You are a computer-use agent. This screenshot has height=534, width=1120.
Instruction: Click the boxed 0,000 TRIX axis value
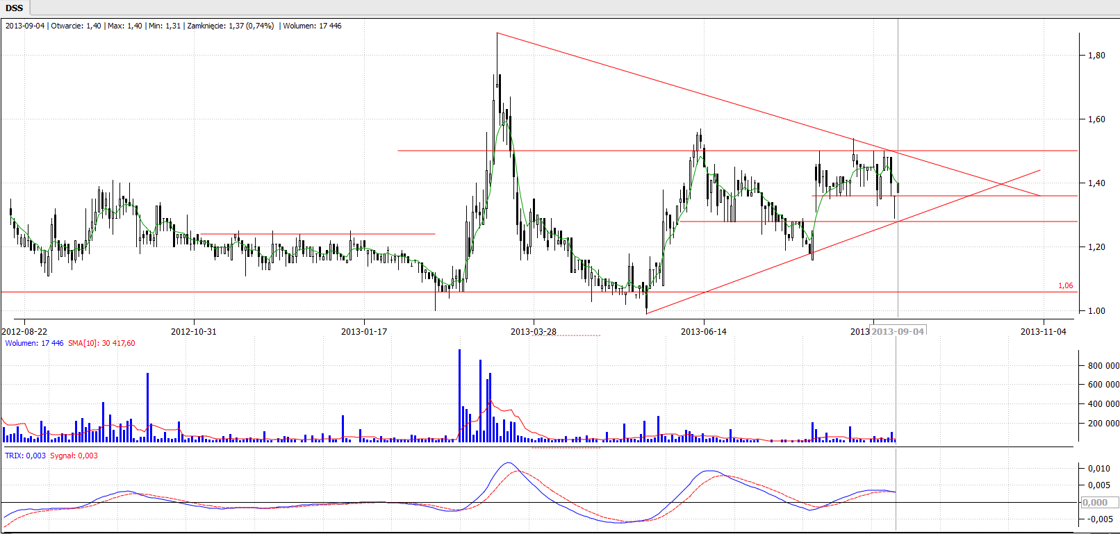[1098, 503]
